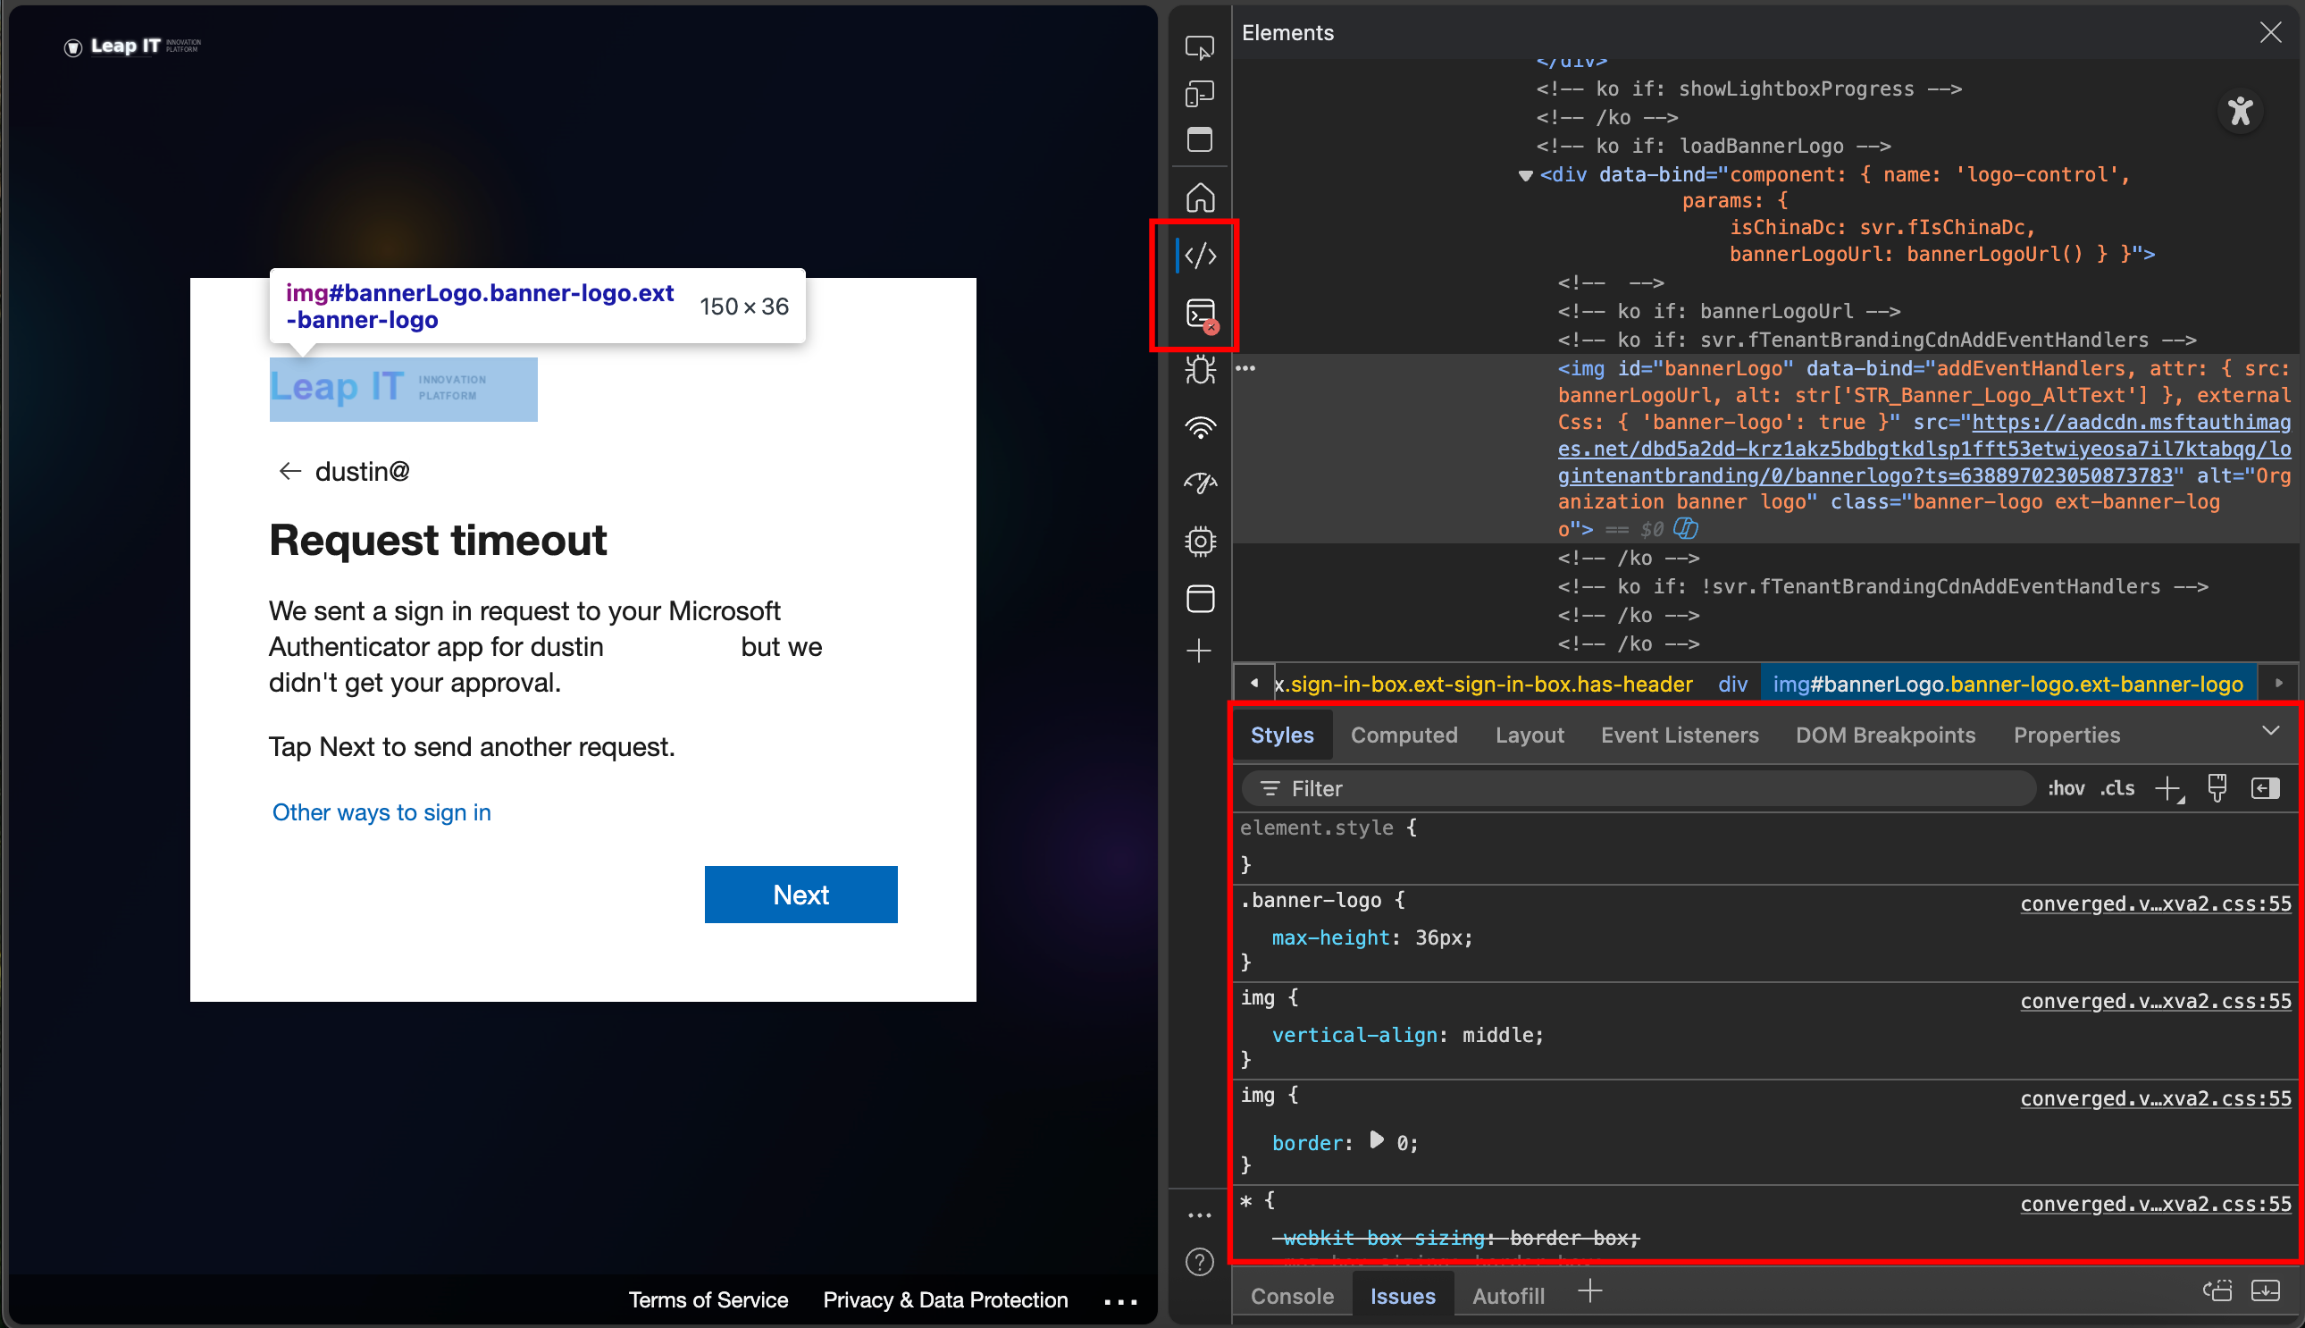Open the Console tool in activity bar
This screenshot has height=1328, width=2305.
1201,315
